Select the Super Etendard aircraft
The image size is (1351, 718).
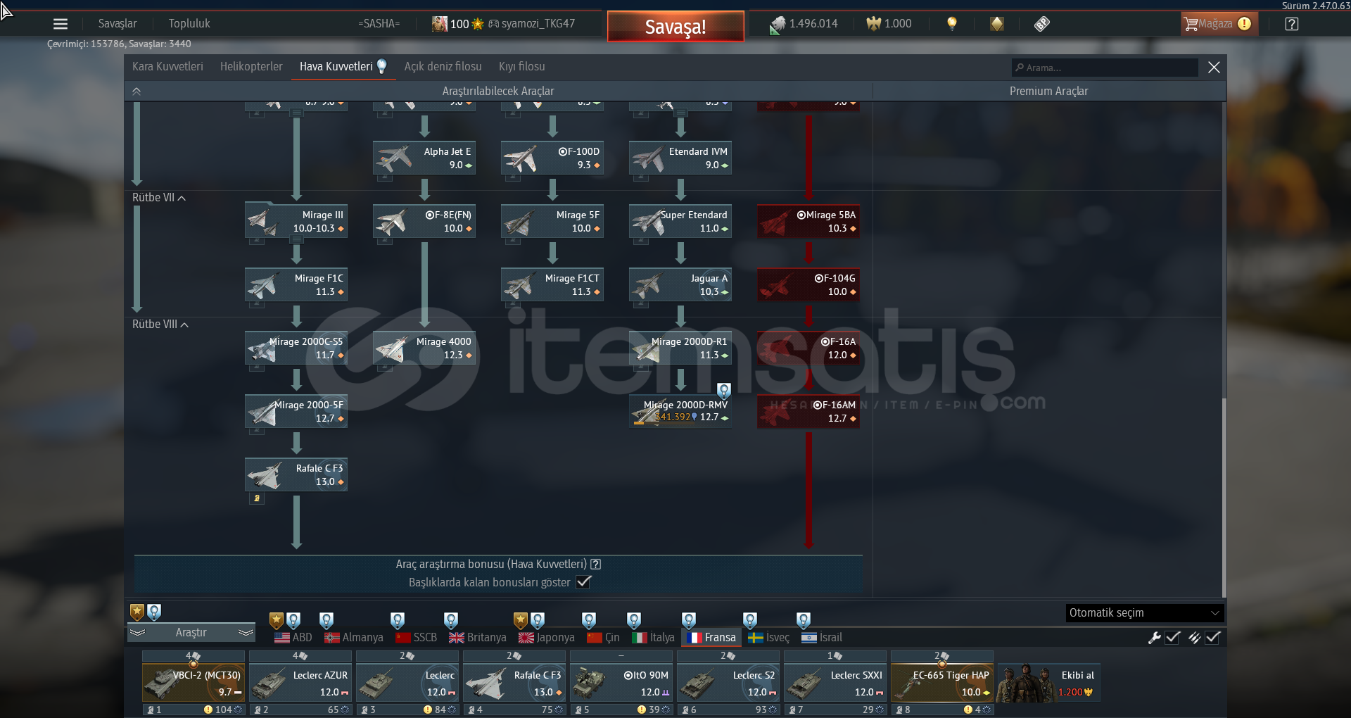point(680,222)
